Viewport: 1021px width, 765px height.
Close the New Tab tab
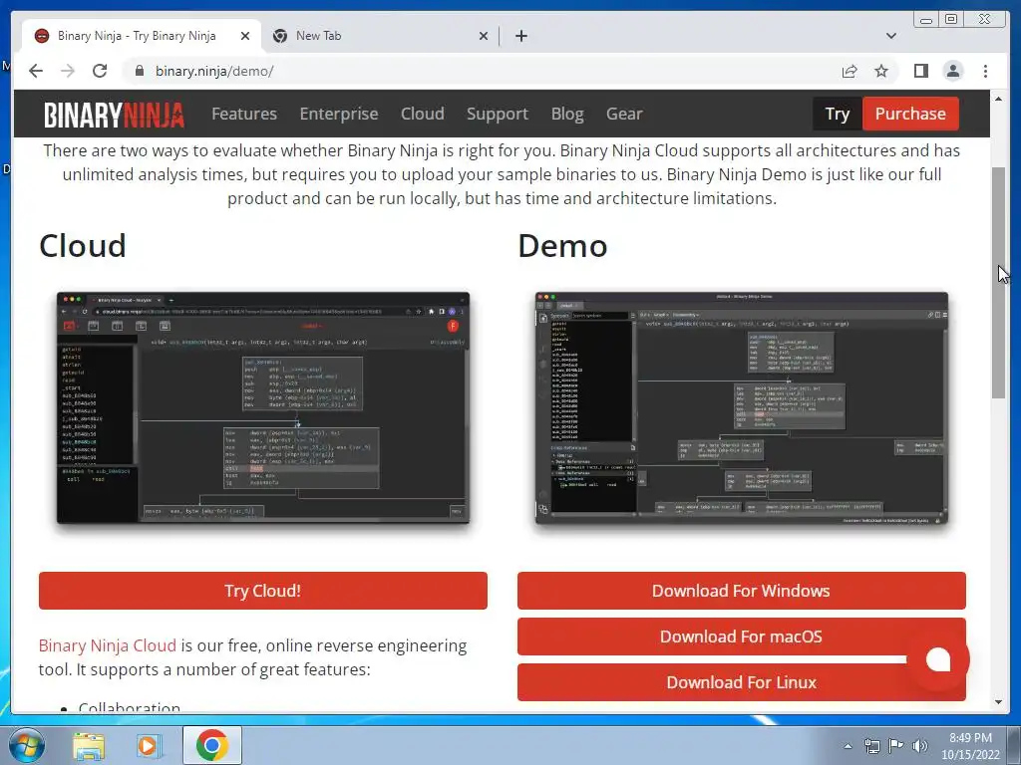(x=484, y=36)
